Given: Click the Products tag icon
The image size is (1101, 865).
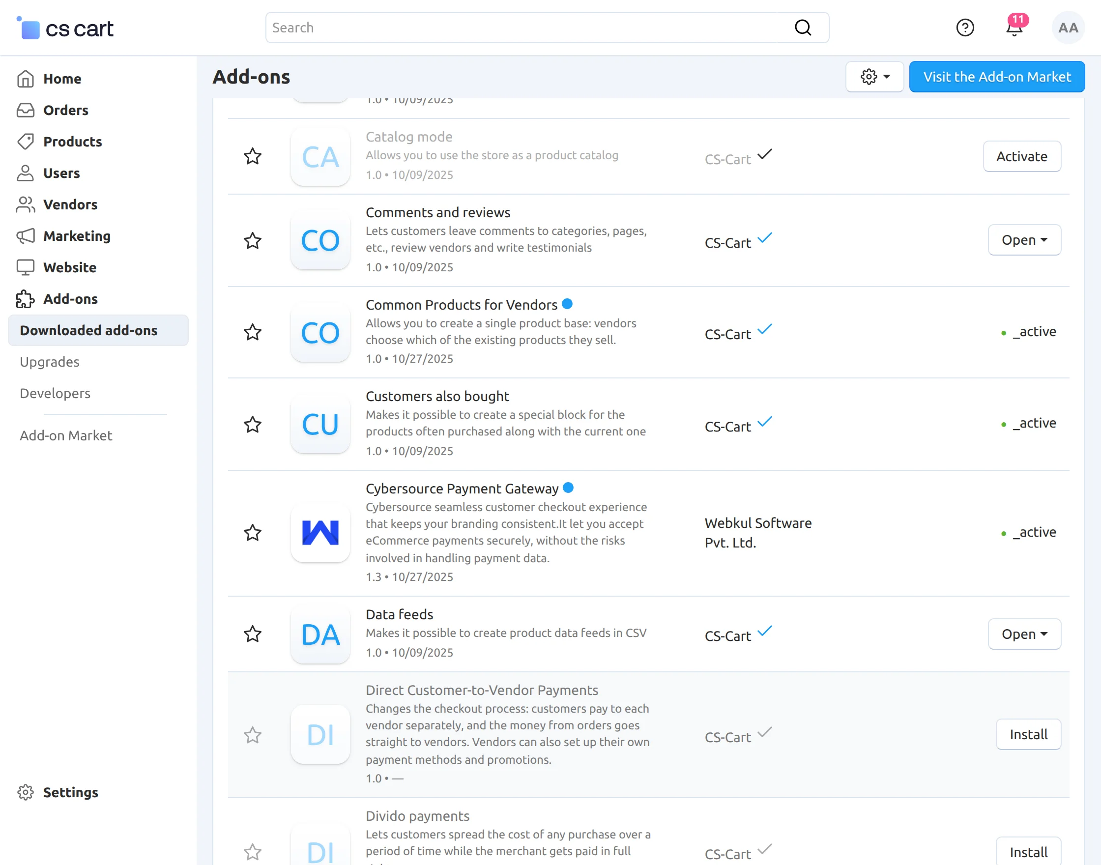Looking at the screenshot, I should point(26,142).
